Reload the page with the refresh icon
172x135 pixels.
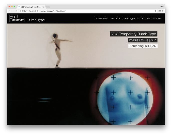16,11
